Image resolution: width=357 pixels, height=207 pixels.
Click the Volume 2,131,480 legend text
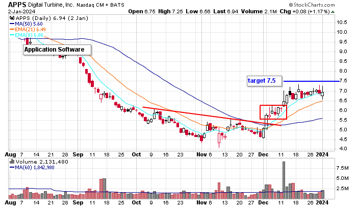[42, 162]
